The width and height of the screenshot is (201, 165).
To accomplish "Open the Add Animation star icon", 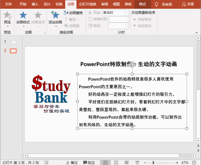I will pos(55,15).
